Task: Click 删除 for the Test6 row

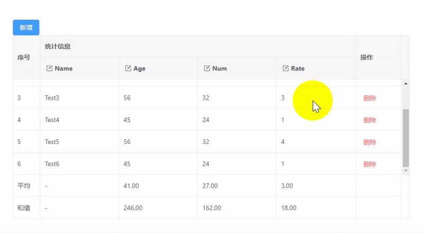Action: point(370,164)
